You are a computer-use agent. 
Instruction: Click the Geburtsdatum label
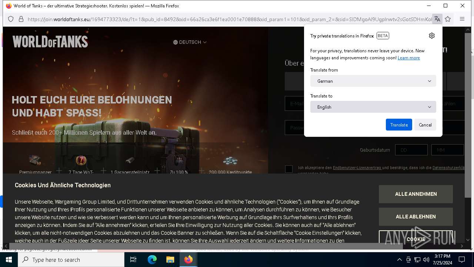[375, 150]
